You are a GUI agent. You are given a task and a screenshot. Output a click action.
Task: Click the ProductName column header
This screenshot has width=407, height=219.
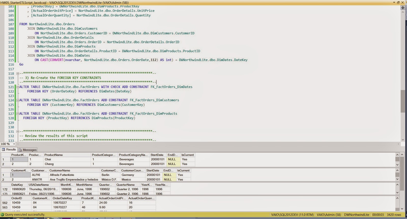coord(67,155)
